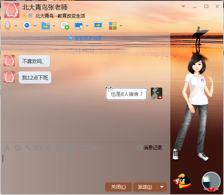This screenshot has height=195, width=224.
Task: Maximize the chat window
Action: pos(206,6)
